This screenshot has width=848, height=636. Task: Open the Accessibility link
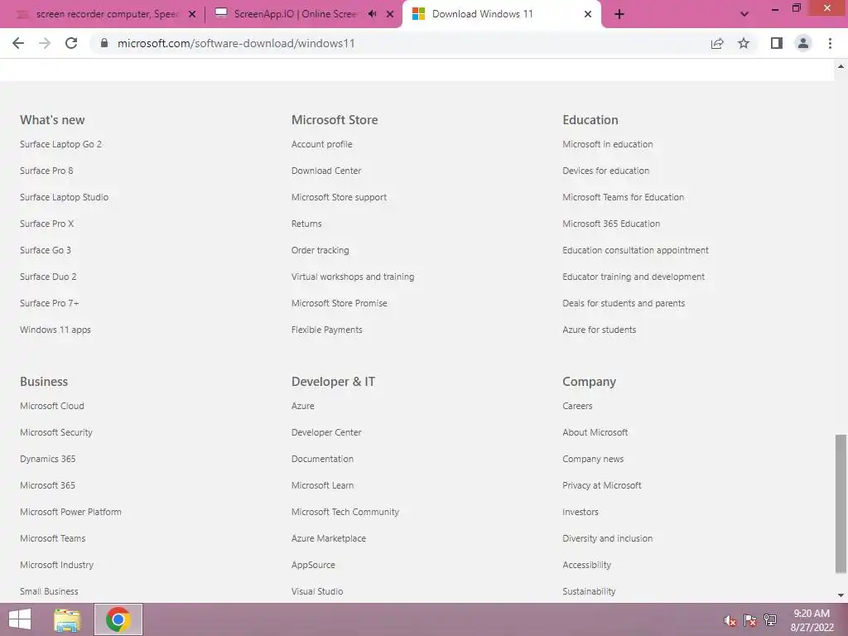(x=586, y=565)
